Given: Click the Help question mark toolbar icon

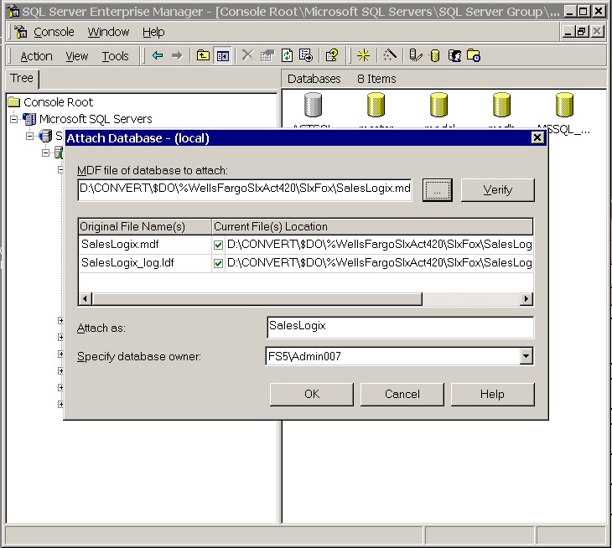Looking at the screenshot, I should (x=332, y=55).
